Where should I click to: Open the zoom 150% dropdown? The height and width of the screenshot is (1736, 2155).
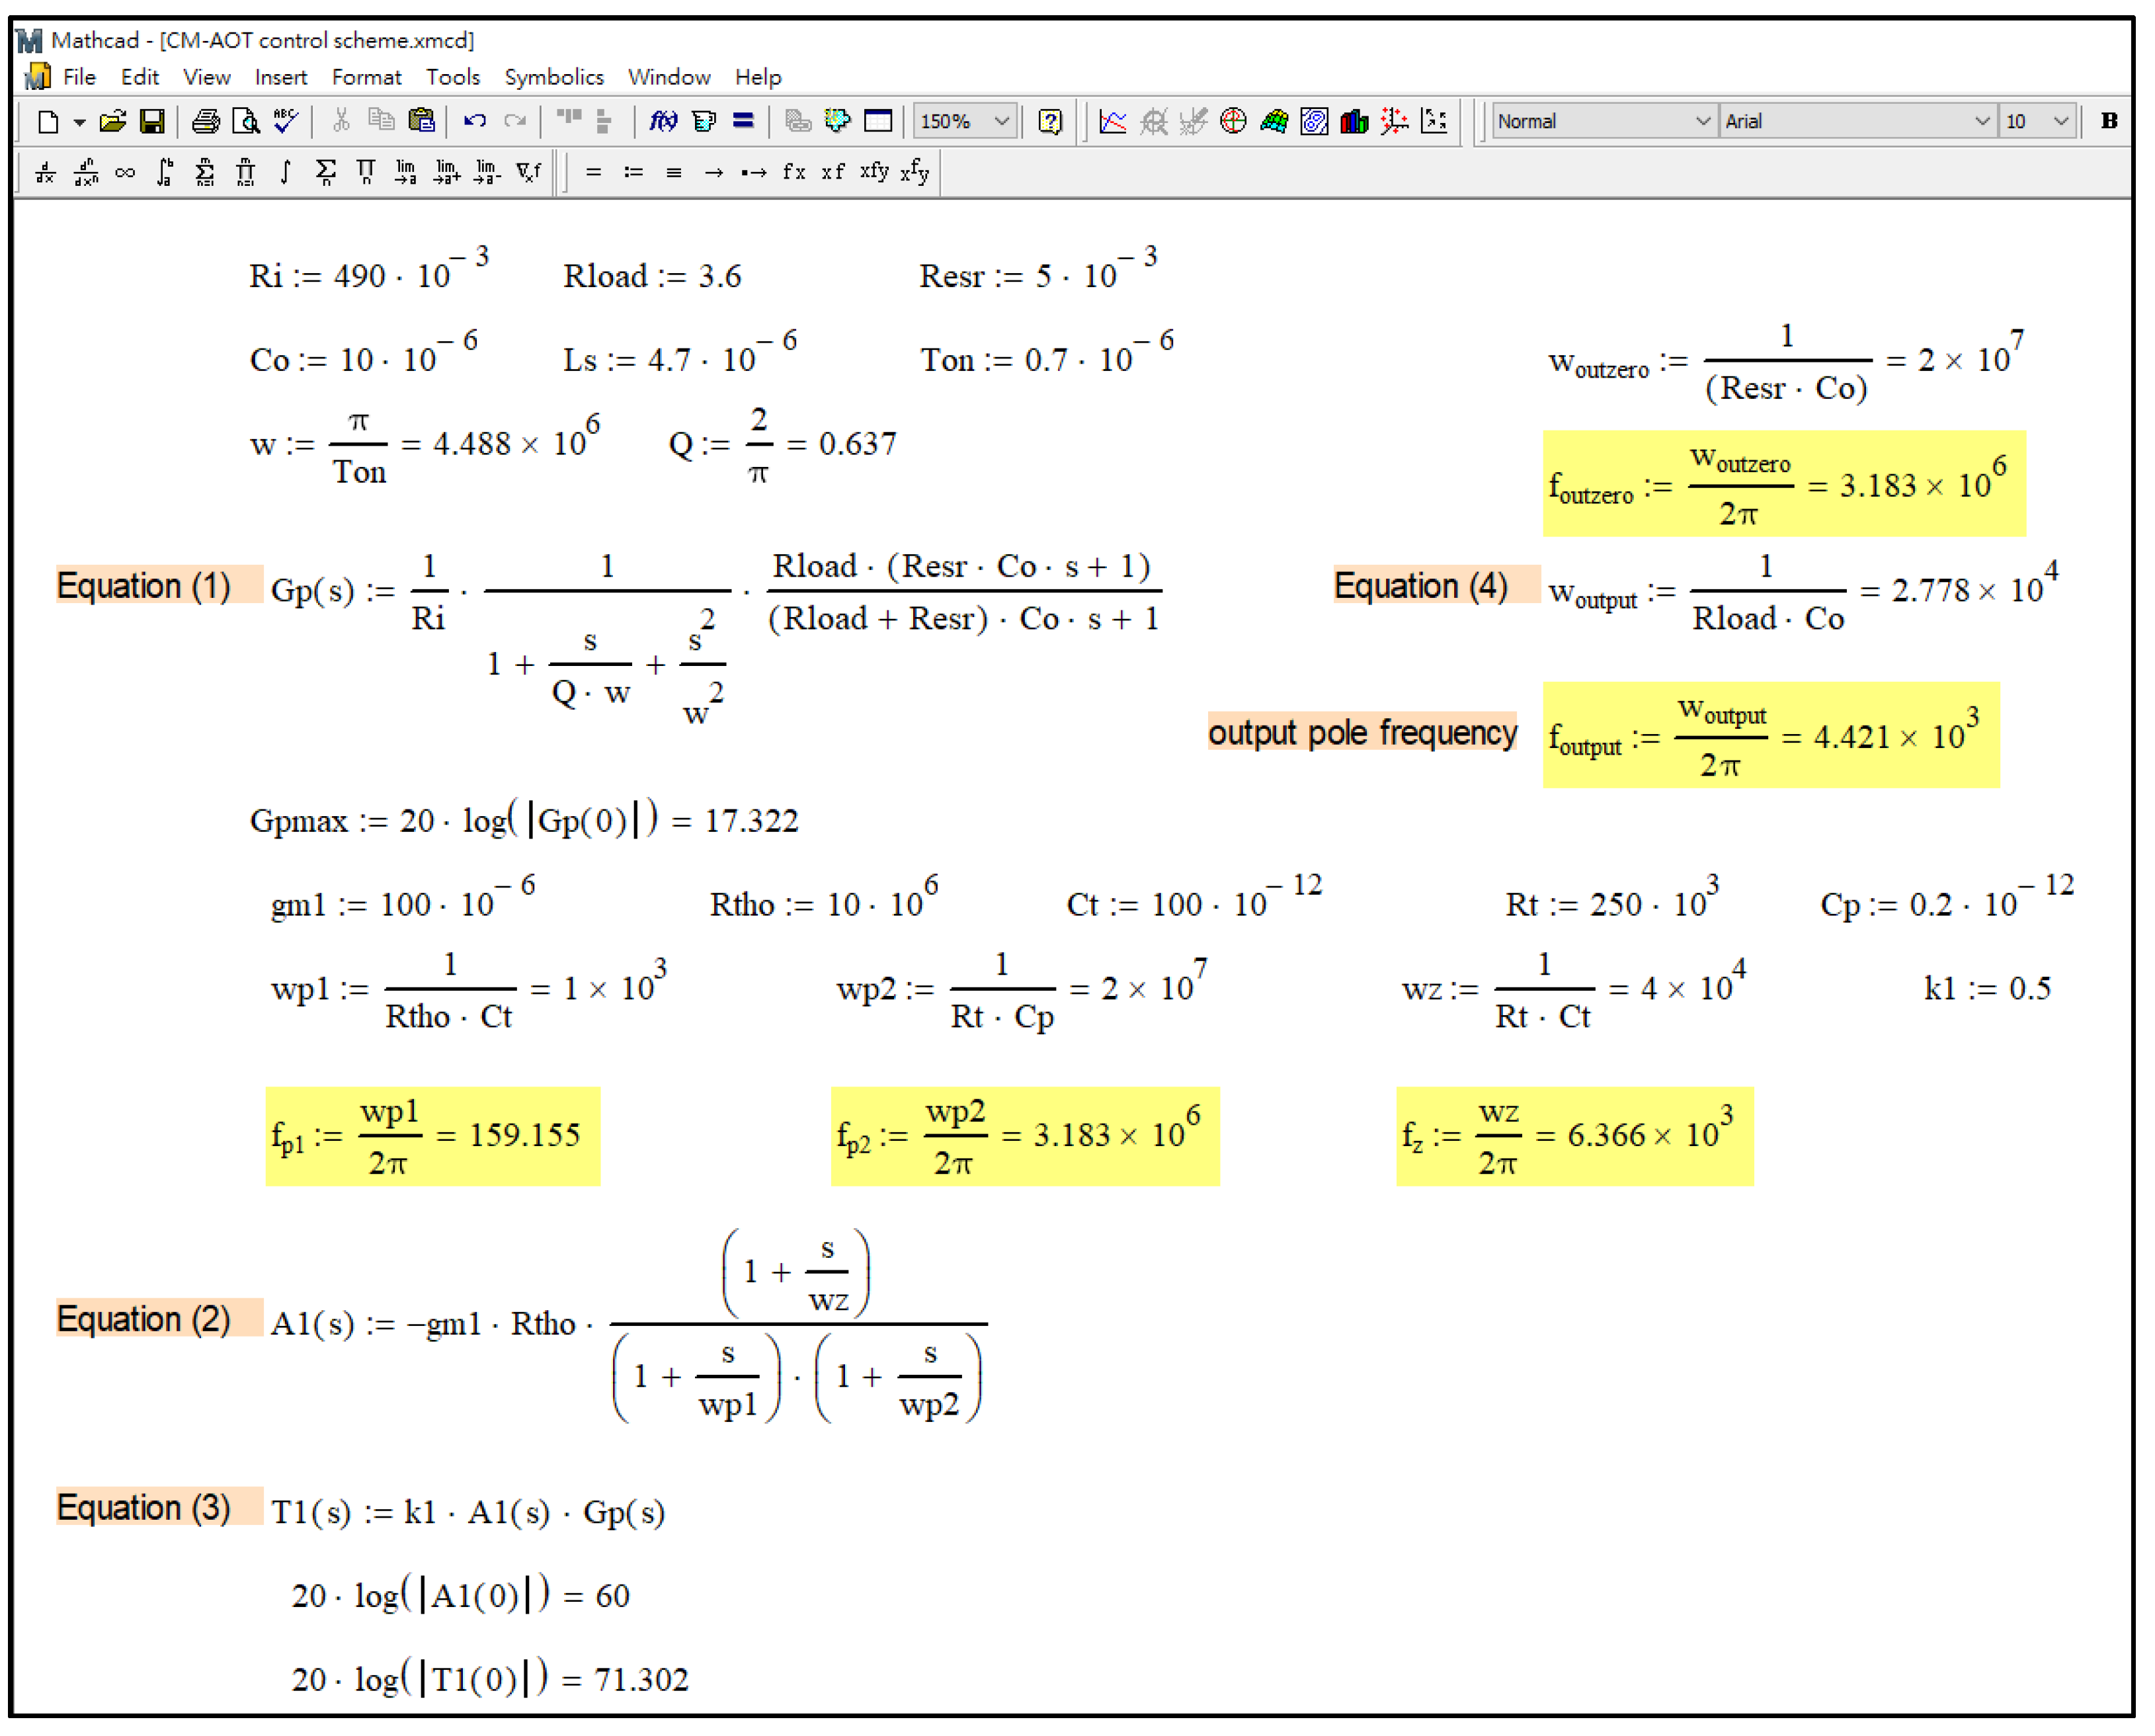pos(1001,121)
